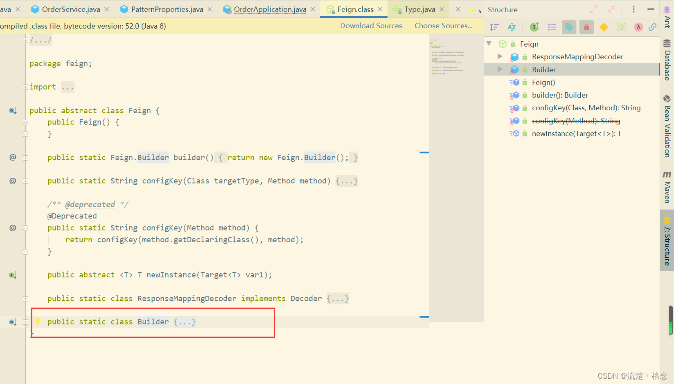
Task: Click the Structure side tab
Action: pos(667,240)
